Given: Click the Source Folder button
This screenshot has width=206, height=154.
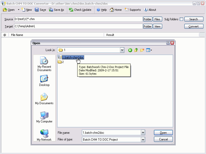Looking at the screenshot, I should tap(148, 19).
